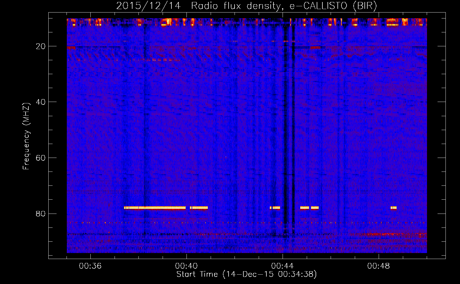The height and width of the screenshot is (284, 460).
Task: Click the plot title "2015/12/14 Radio flux density, e-CALLISTO (BIR)"
Action: point(246,6)
